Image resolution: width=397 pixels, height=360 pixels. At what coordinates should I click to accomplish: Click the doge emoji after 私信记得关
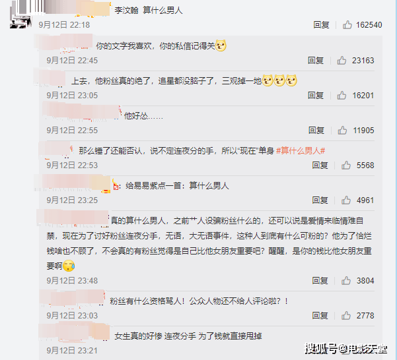[221, 45]
